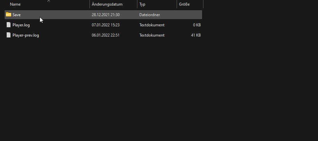Viewport: 318px width, 141px height.
Task: Click the Textdokument type of Player-prev.log
Action: [x=152, y=35]
